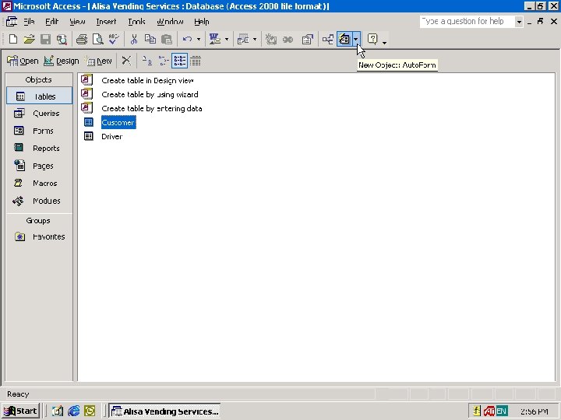Select Forms in Objects bar
Viewport: 561px width, 420px height.
pyautogui.click(x=40, y=131)
